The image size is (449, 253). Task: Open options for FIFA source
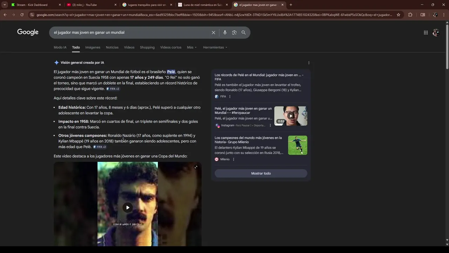coord(230,97)
